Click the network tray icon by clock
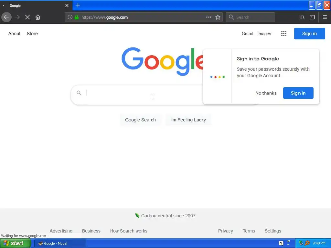 click(x=301, y=243)
